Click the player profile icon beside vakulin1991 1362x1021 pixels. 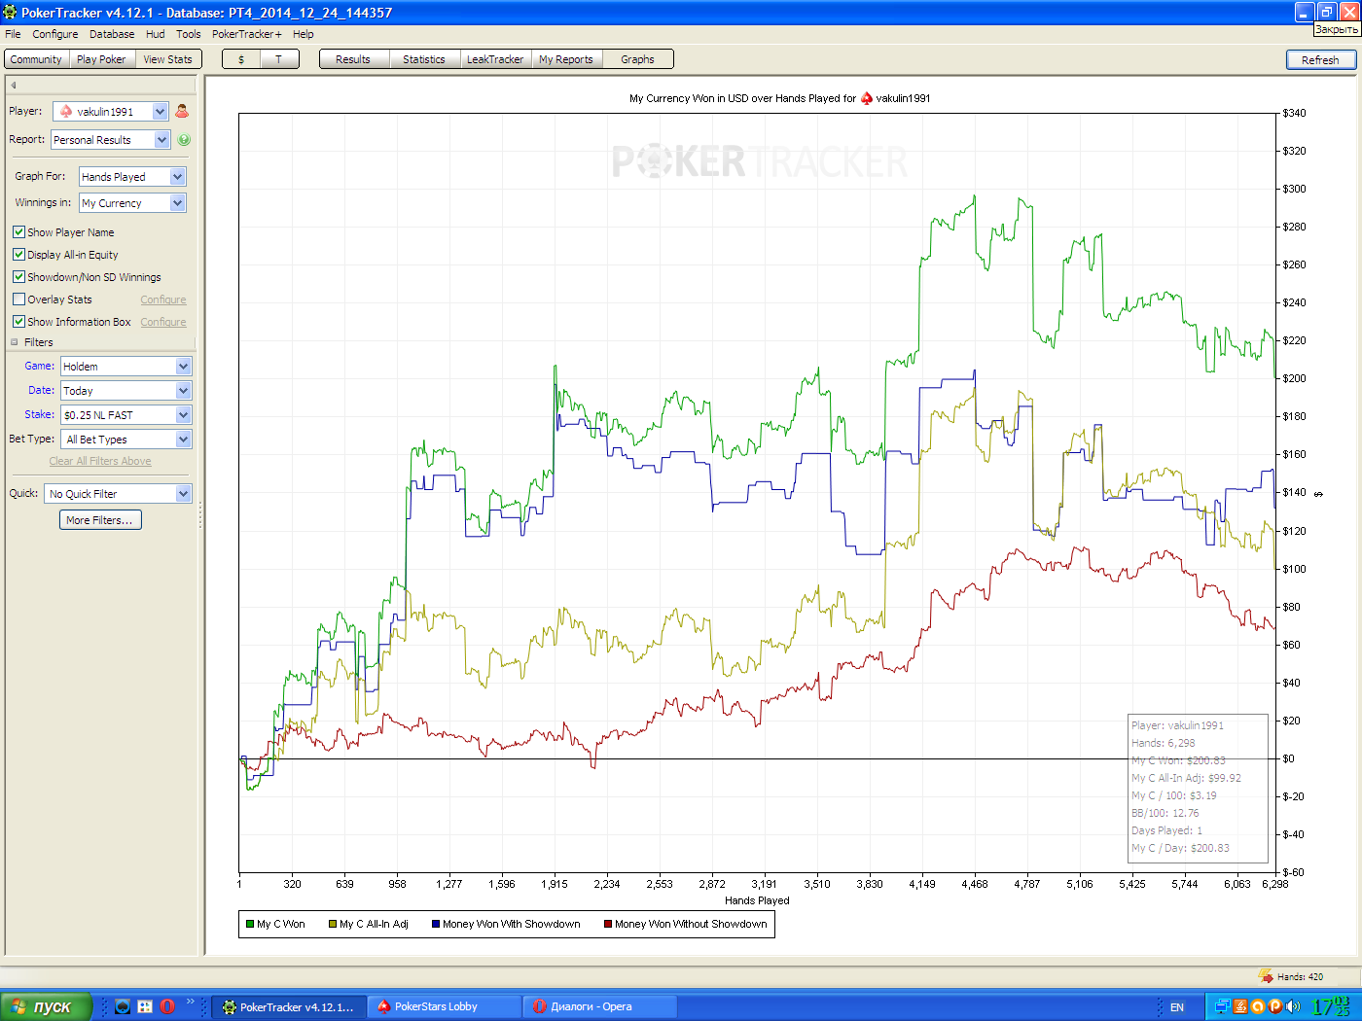point(182,112)
